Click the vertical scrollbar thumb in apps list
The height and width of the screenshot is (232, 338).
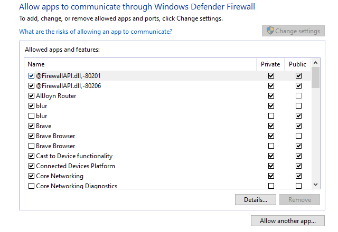click(x=316, y=78)
